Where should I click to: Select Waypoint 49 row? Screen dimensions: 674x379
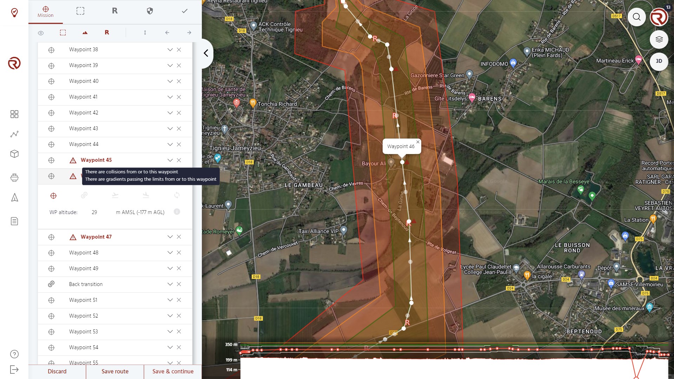click(115, 268)
